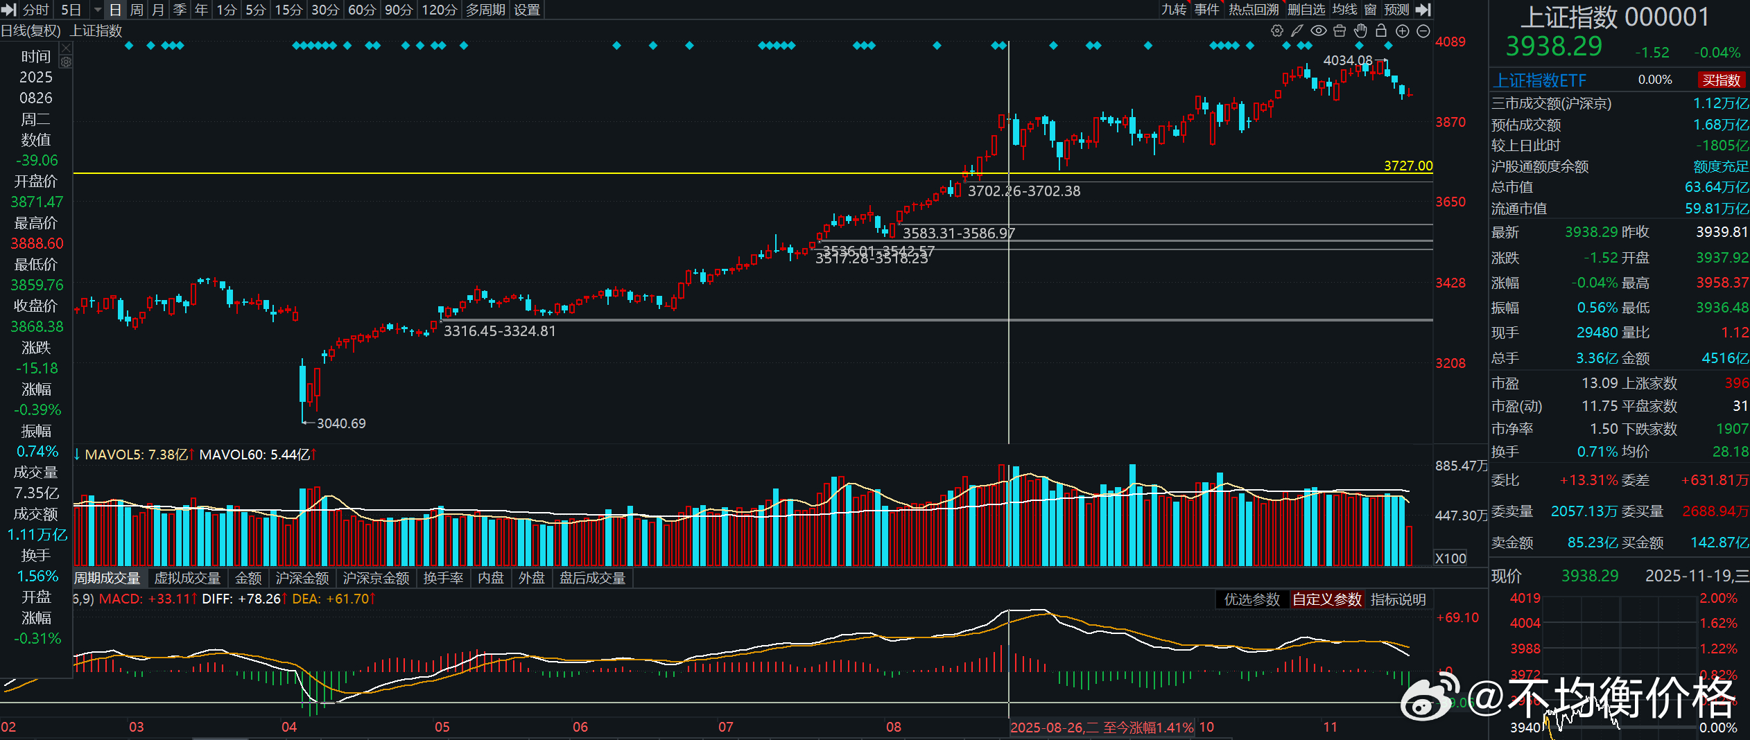Image resolution: width=1750 pixels, height=740 pixels.
Task: Switch to 分时 intraday view
Action: [36, 10]
